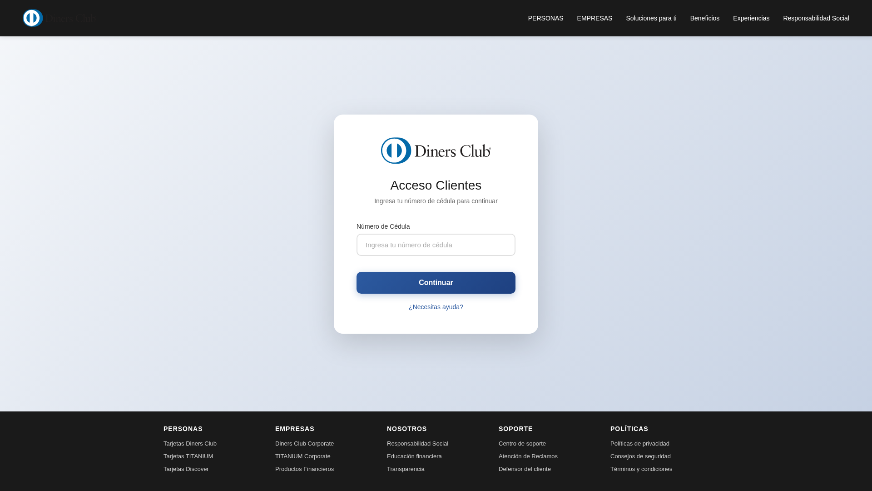This screenshot has height=491, width=872.
Task: Click the Continuar button
Action: pyautogui.click(x=436, y=283)
